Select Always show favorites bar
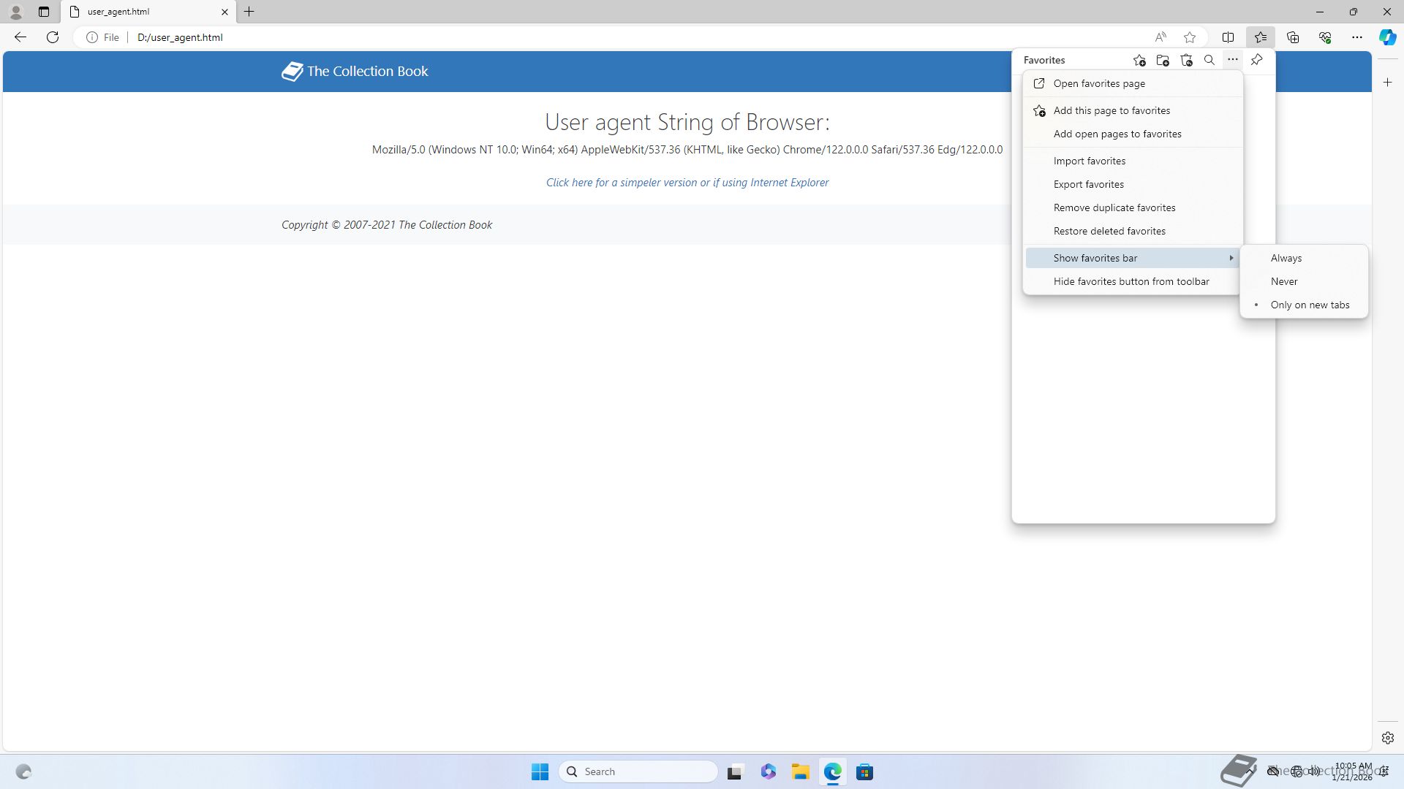Viewport: 1404px width, 789px height. [x=1286, y=258]
